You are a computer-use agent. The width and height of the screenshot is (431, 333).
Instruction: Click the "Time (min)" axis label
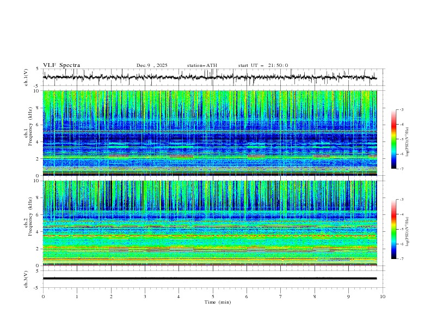(x=218, y=302)
